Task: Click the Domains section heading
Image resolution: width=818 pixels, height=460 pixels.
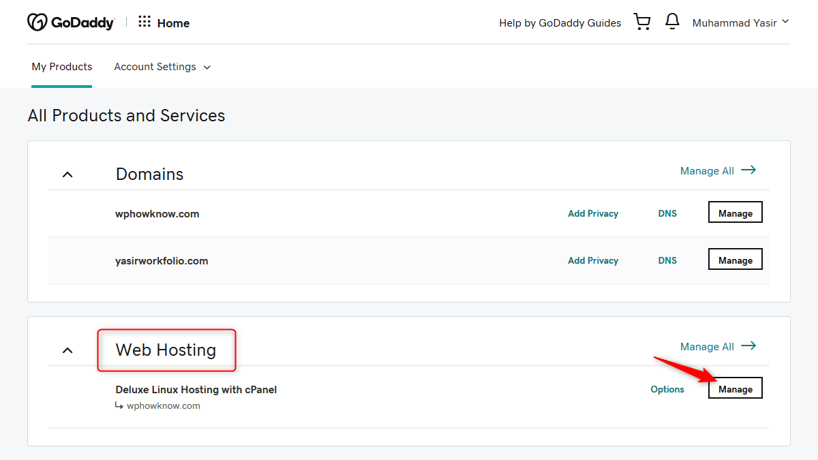Action: [150, 174]
